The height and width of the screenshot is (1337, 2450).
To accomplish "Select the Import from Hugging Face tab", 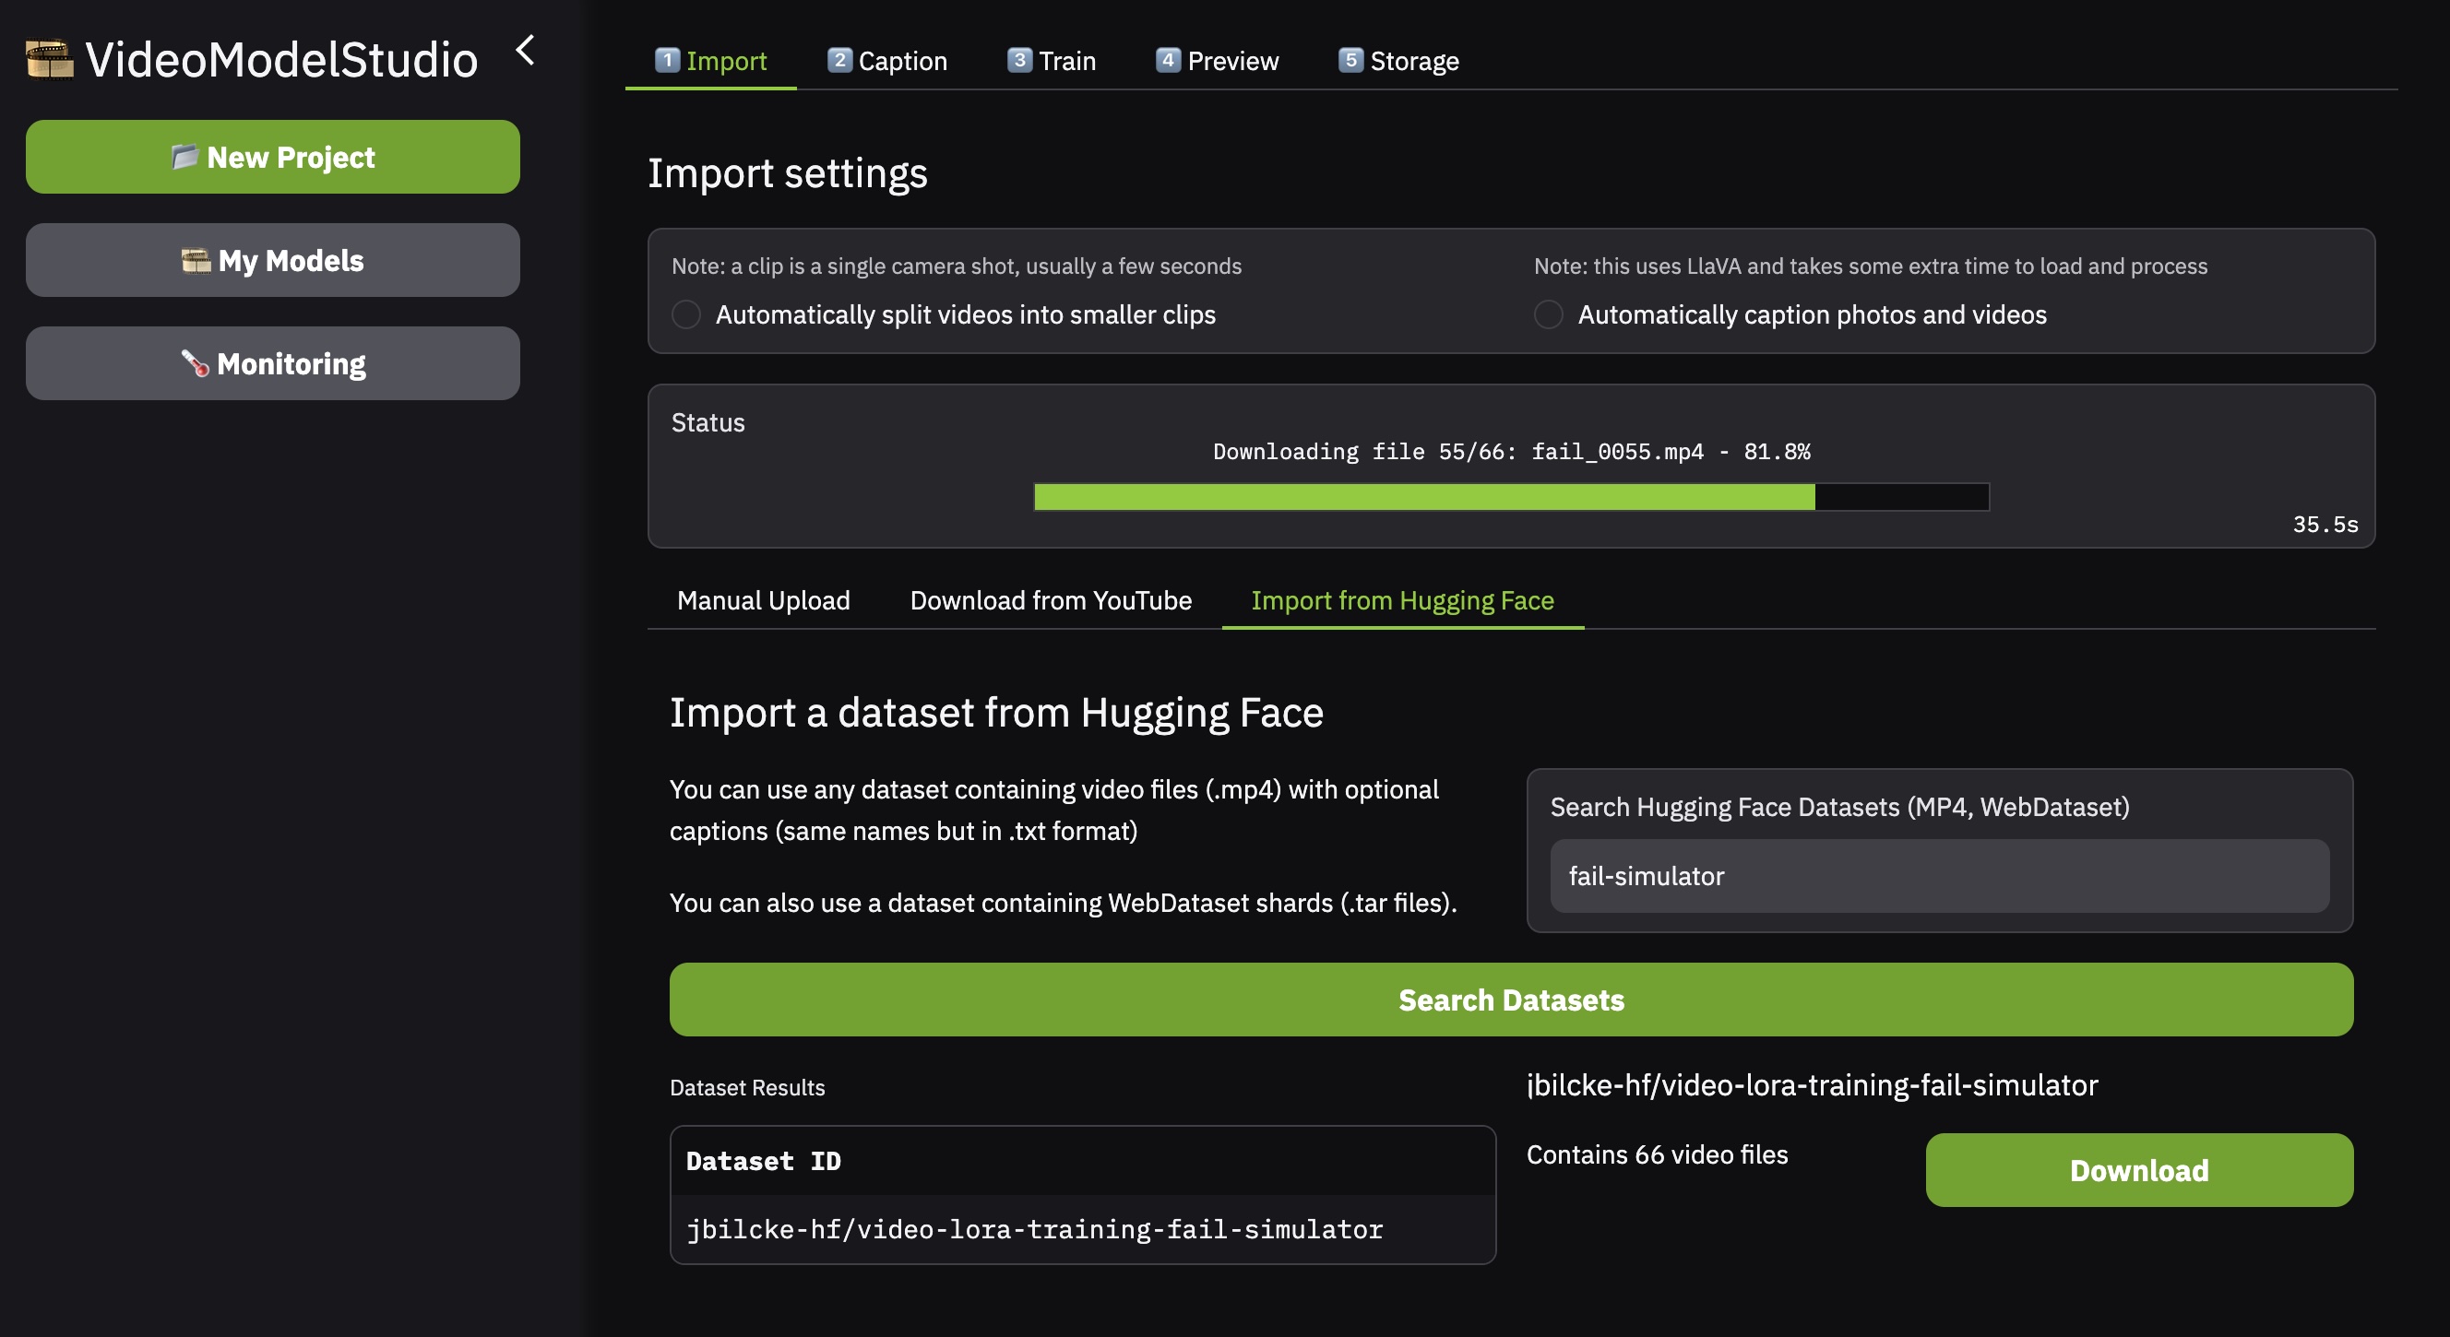I will click(x=1402, y=600).
